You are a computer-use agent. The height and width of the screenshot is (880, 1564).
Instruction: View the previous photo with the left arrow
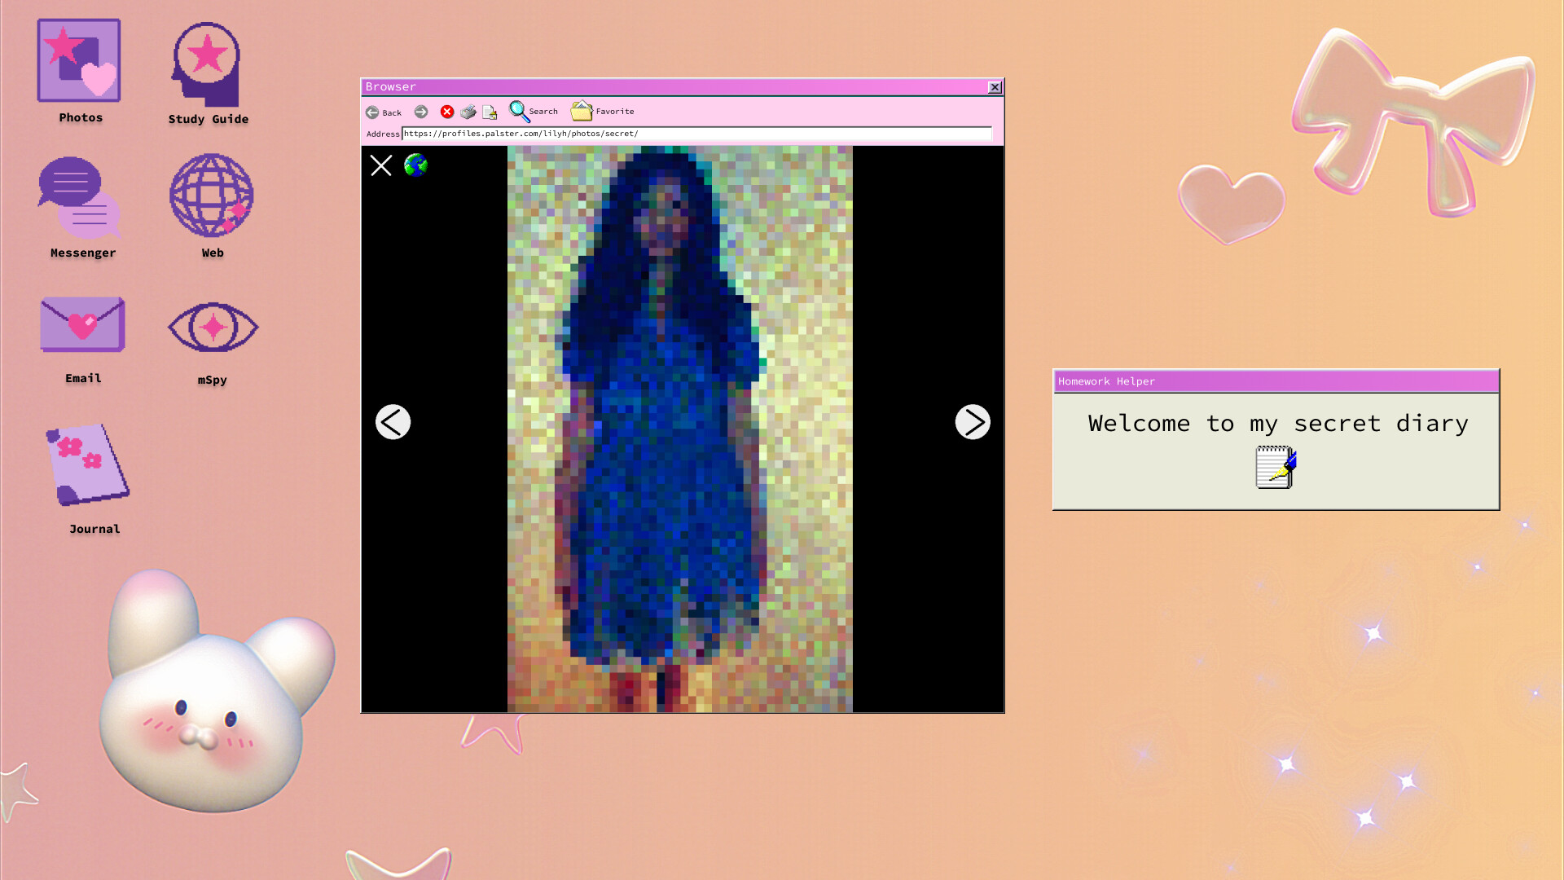[x=393, y=422]
